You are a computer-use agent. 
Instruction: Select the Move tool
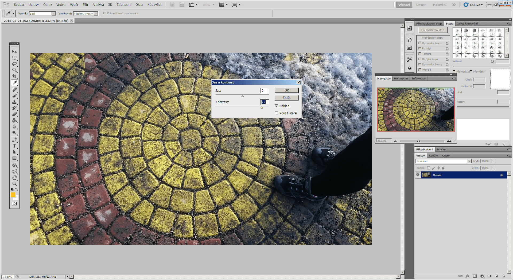coord(14,51)
